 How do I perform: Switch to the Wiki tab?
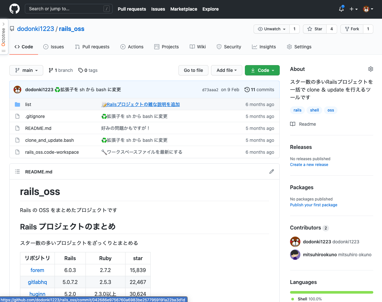(x=197, y=47)
